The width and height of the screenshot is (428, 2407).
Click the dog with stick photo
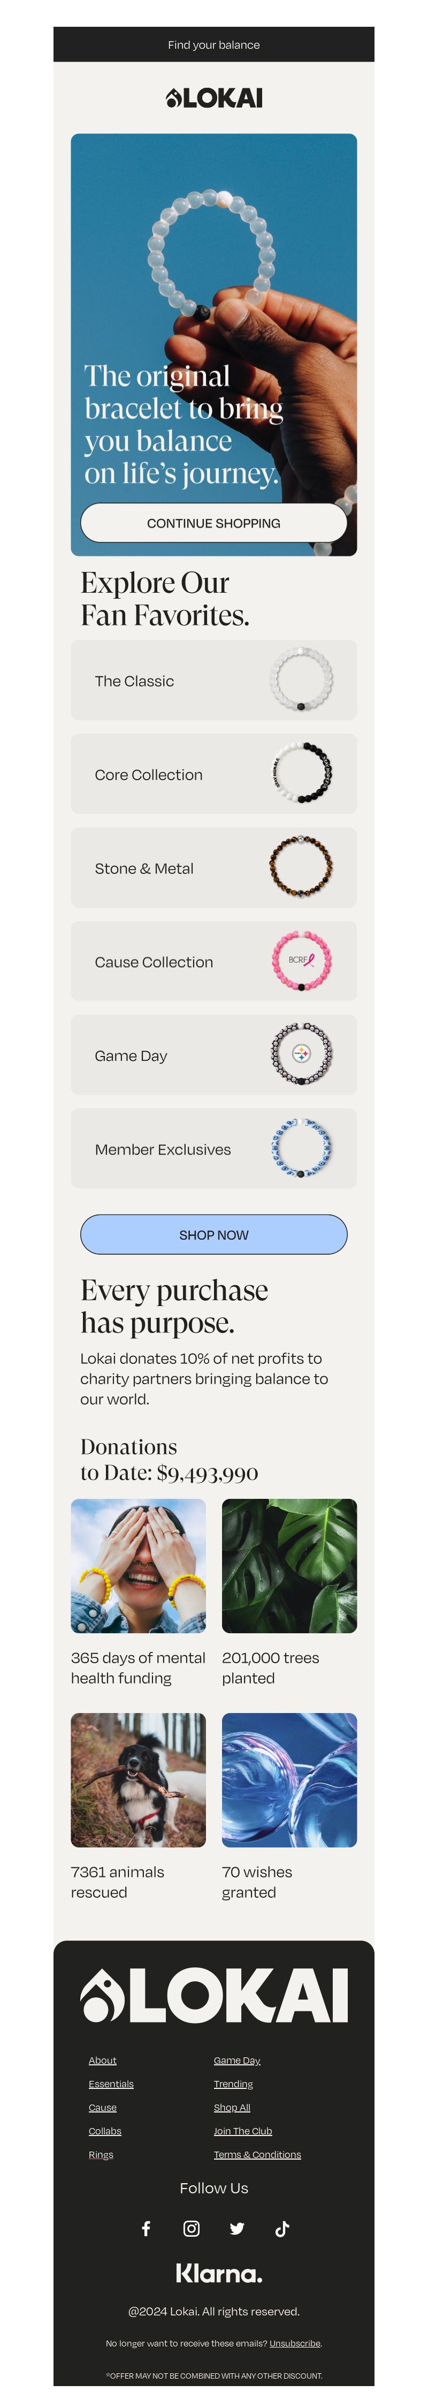[139, 1779]
